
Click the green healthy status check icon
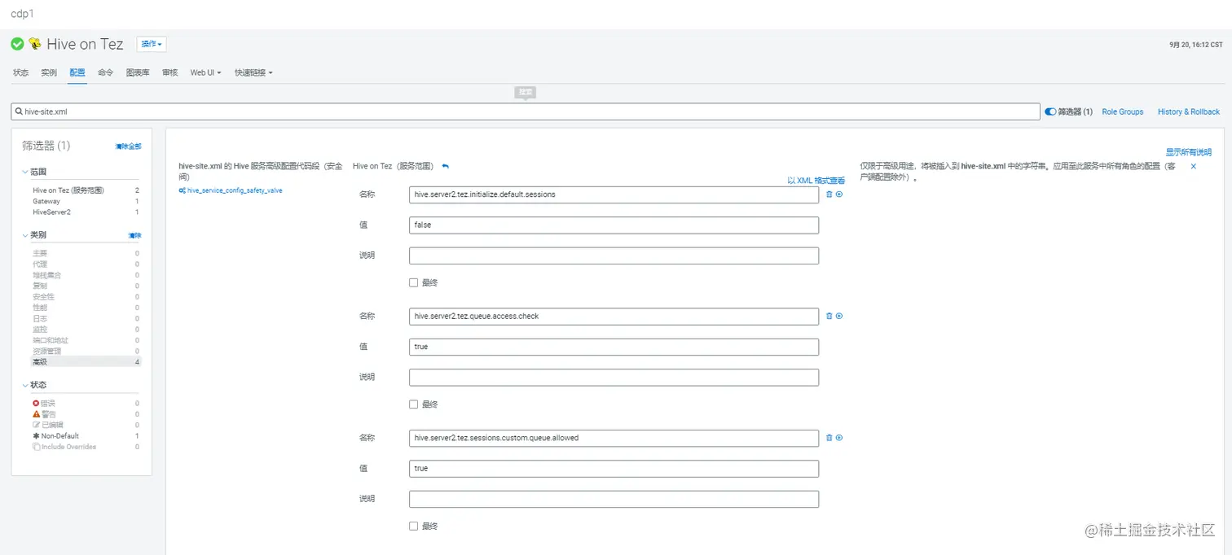point(17,44)
